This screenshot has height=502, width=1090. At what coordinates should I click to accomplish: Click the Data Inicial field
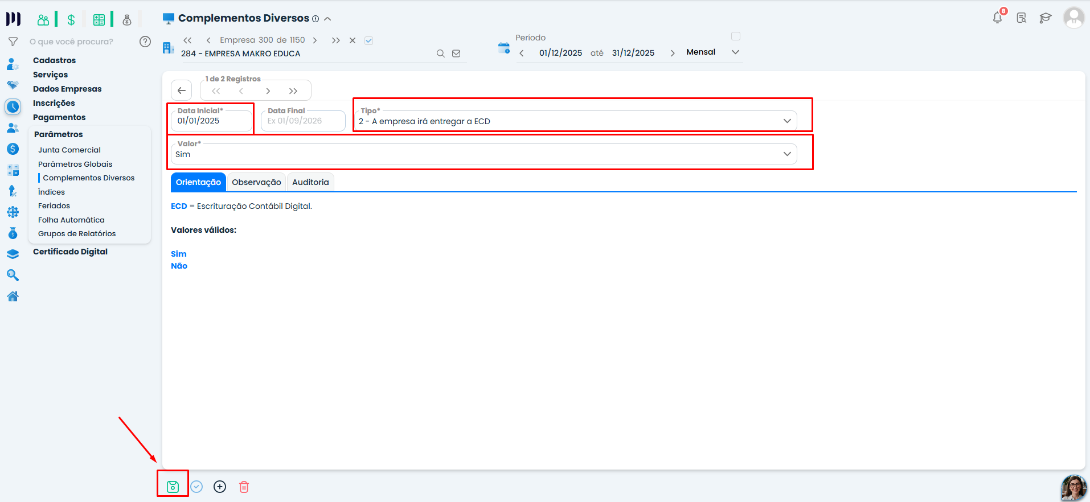point(211,121)
